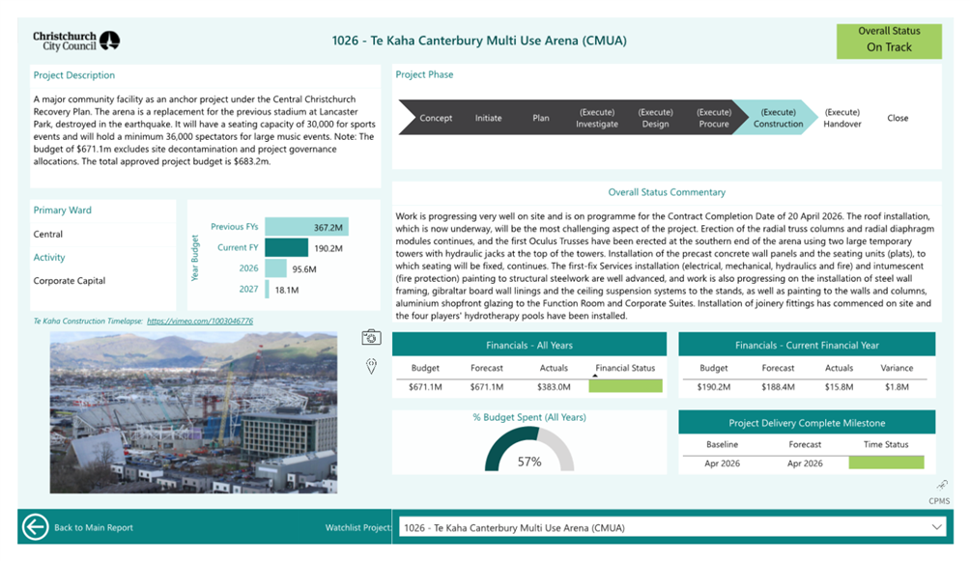Click the Financial Status column header

625,368
